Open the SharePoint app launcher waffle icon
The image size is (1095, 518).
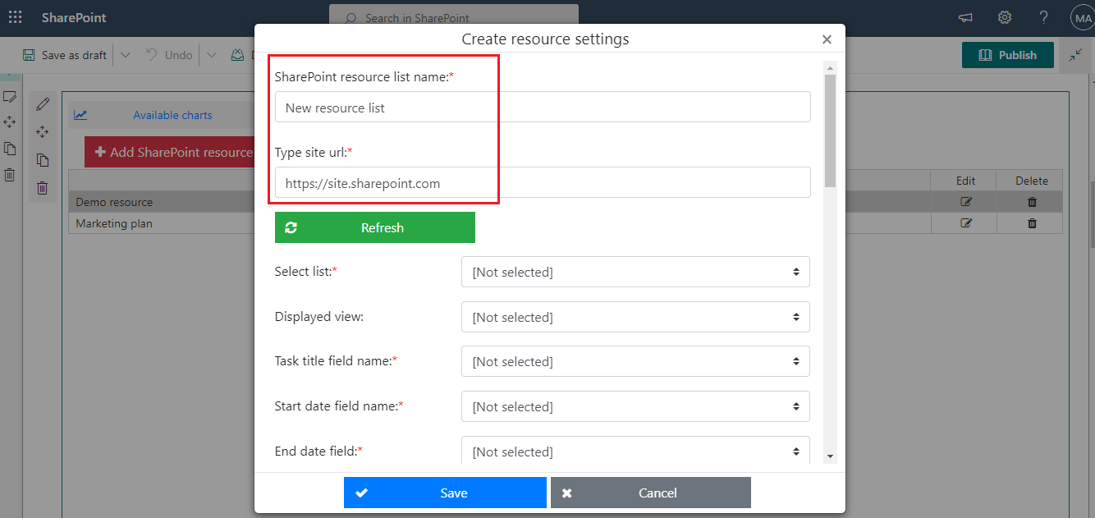[15, 17]
